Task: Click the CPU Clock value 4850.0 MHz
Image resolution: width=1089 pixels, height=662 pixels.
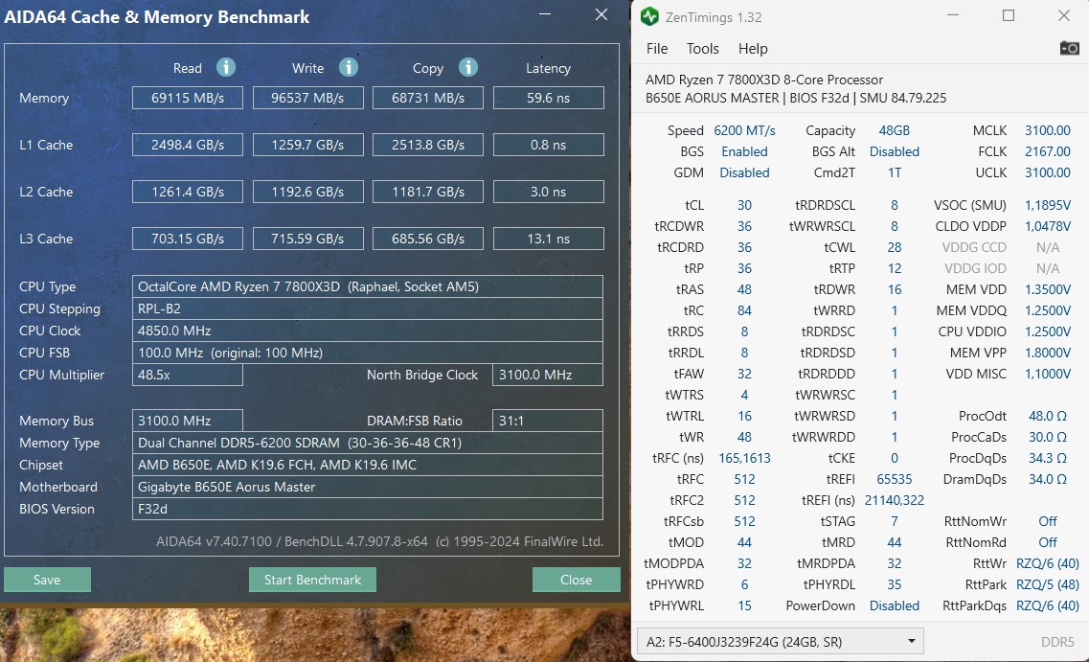Action: (368, 331)
